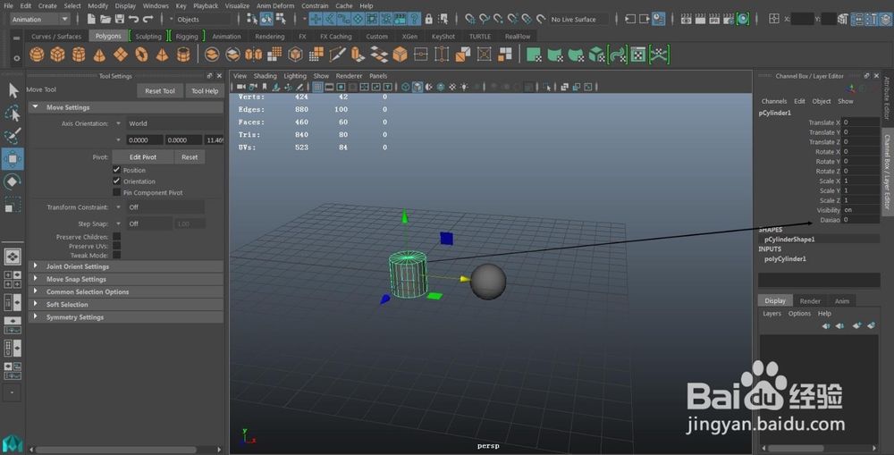The image size is (894, 455).
Task: Open the Axis Orientation World dropdown
Action: coord(169,123)
